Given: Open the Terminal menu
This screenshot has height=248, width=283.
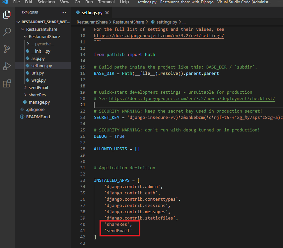Looking at the screenshot, I should (x=106, y=2).
